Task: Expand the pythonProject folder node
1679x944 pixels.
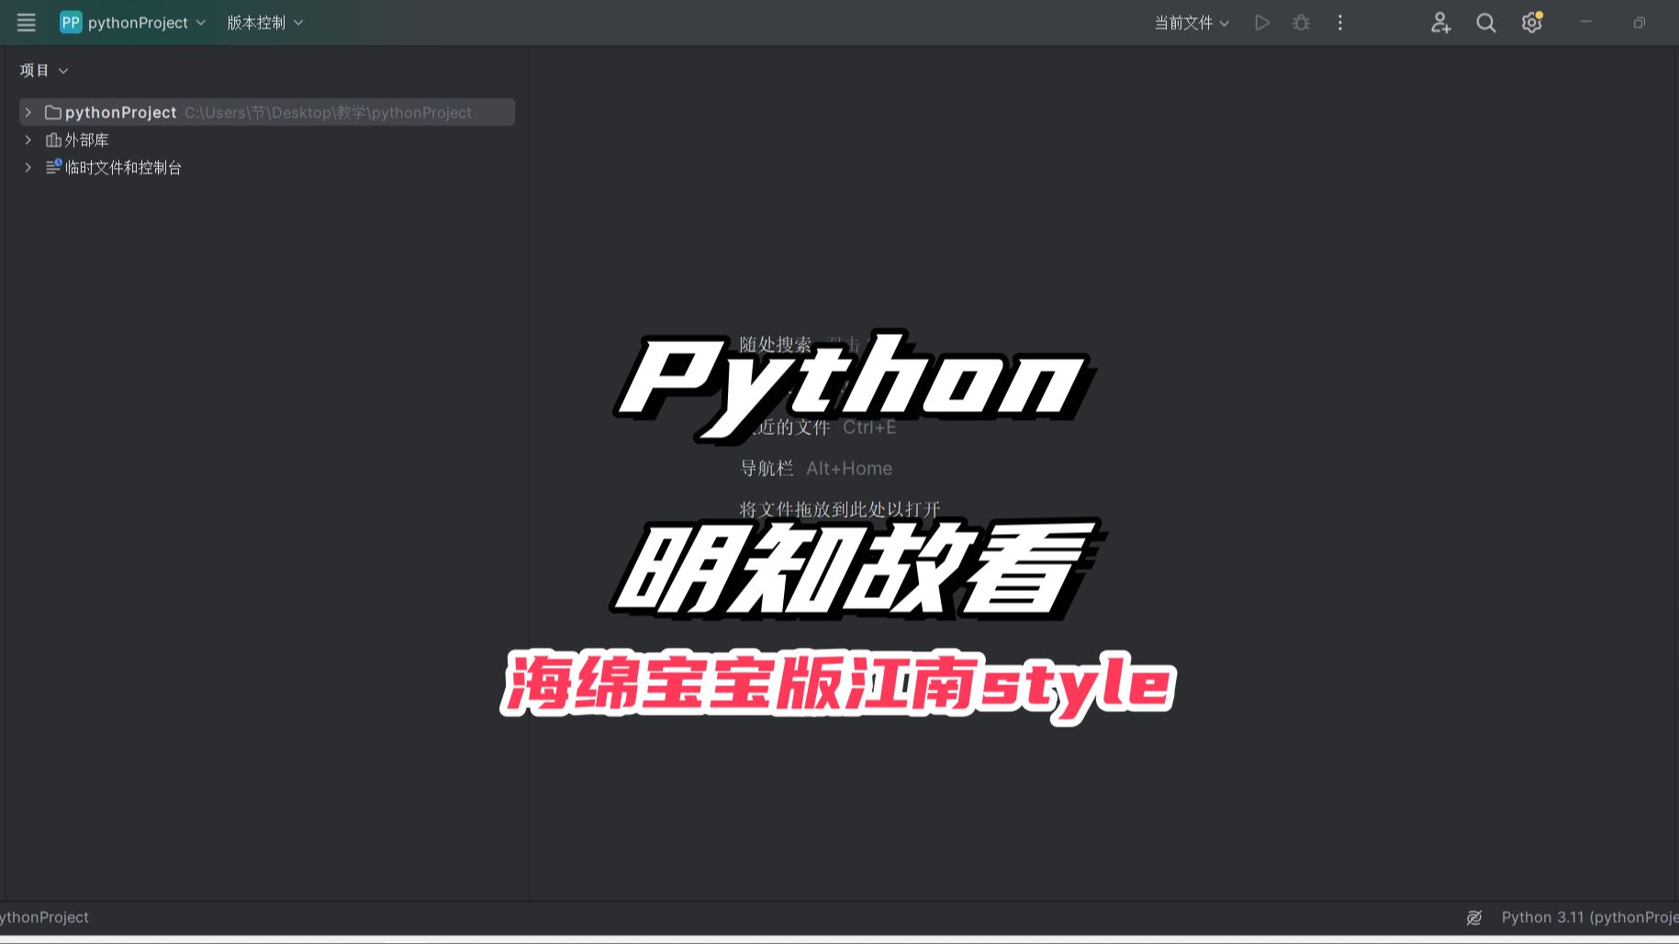Action: 28,112
